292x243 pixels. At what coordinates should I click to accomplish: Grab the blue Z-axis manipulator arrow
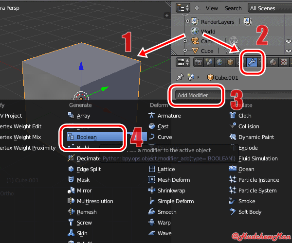point(81,66)
